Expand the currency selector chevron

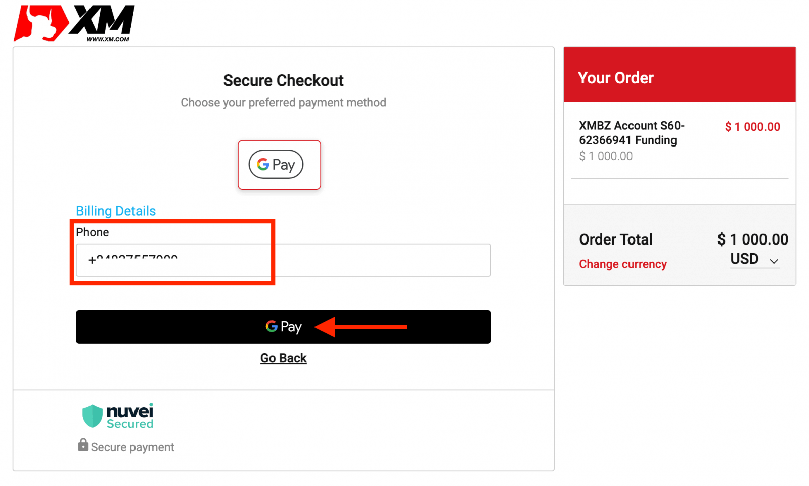(774, 261)
